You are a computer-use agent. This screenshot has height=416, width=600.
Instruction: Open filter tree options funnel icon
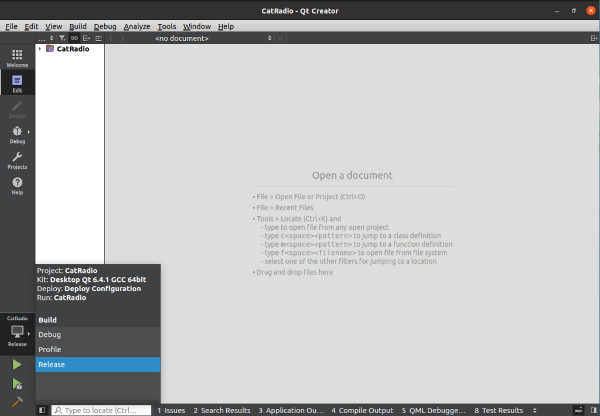coord(62,38)
